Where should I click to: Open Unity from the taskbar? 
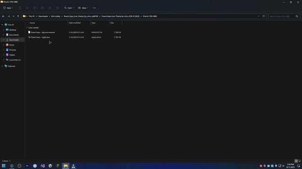pyautogui.click(x=50, y=166)
